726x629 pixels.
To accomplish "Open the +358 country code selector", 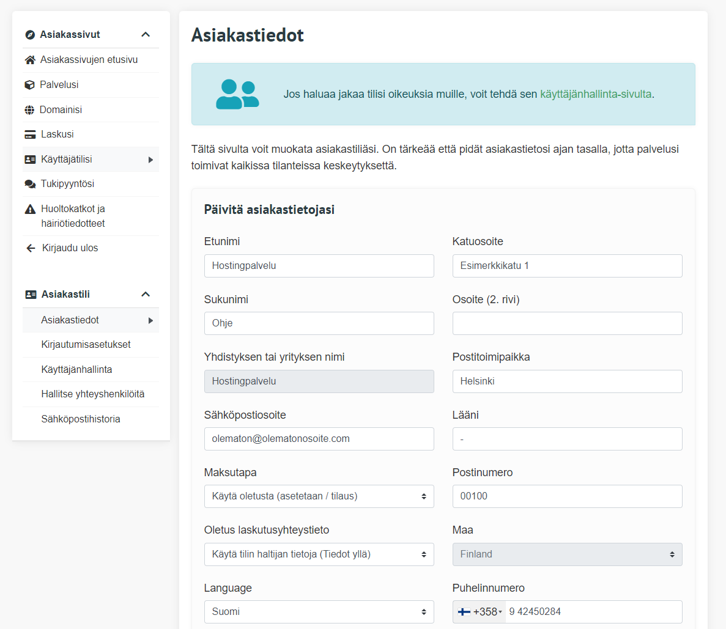I will tap(480, 612).
